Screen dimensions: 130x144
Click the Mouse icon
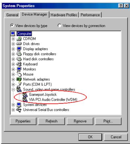pyautogui.click(x=19, y=74)
